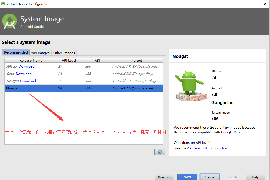Download the Nougat API 25 image

point(28,81)
